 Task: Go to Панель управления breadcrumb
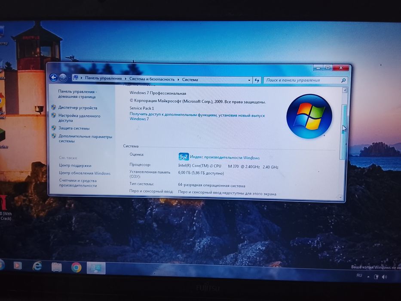[103, 78]
